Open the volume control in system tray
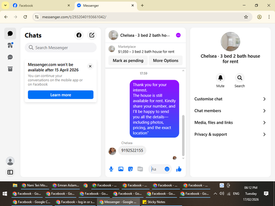Viewport: 275px width, 206px height. point(222,193)
